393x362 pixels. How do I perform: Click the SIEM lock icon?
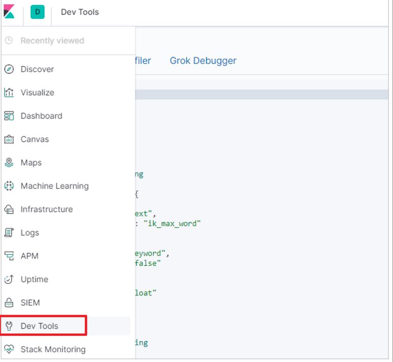(x=9, y=303)
